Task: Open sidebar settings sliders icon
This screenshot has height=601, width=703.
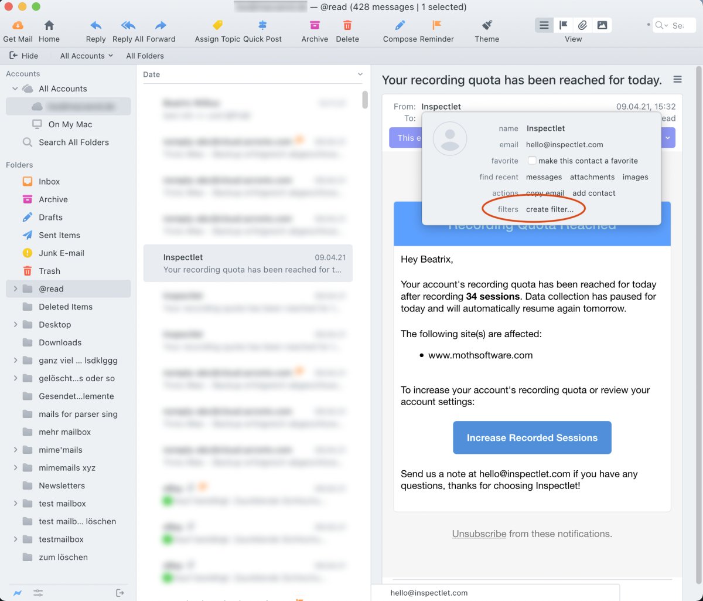Action: 38,593
